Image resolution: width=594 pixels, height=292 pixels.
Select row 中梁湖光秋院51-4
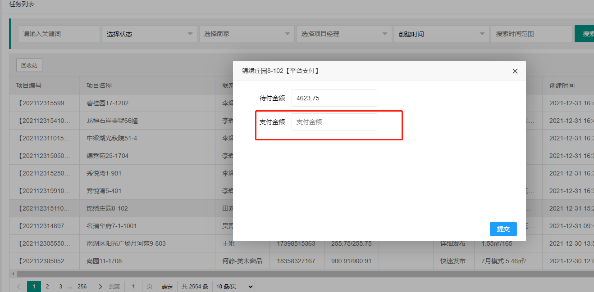pos(112,138)
